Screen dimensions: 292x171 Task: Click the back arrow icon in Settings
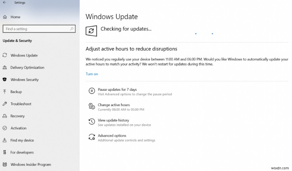[5, 3]
